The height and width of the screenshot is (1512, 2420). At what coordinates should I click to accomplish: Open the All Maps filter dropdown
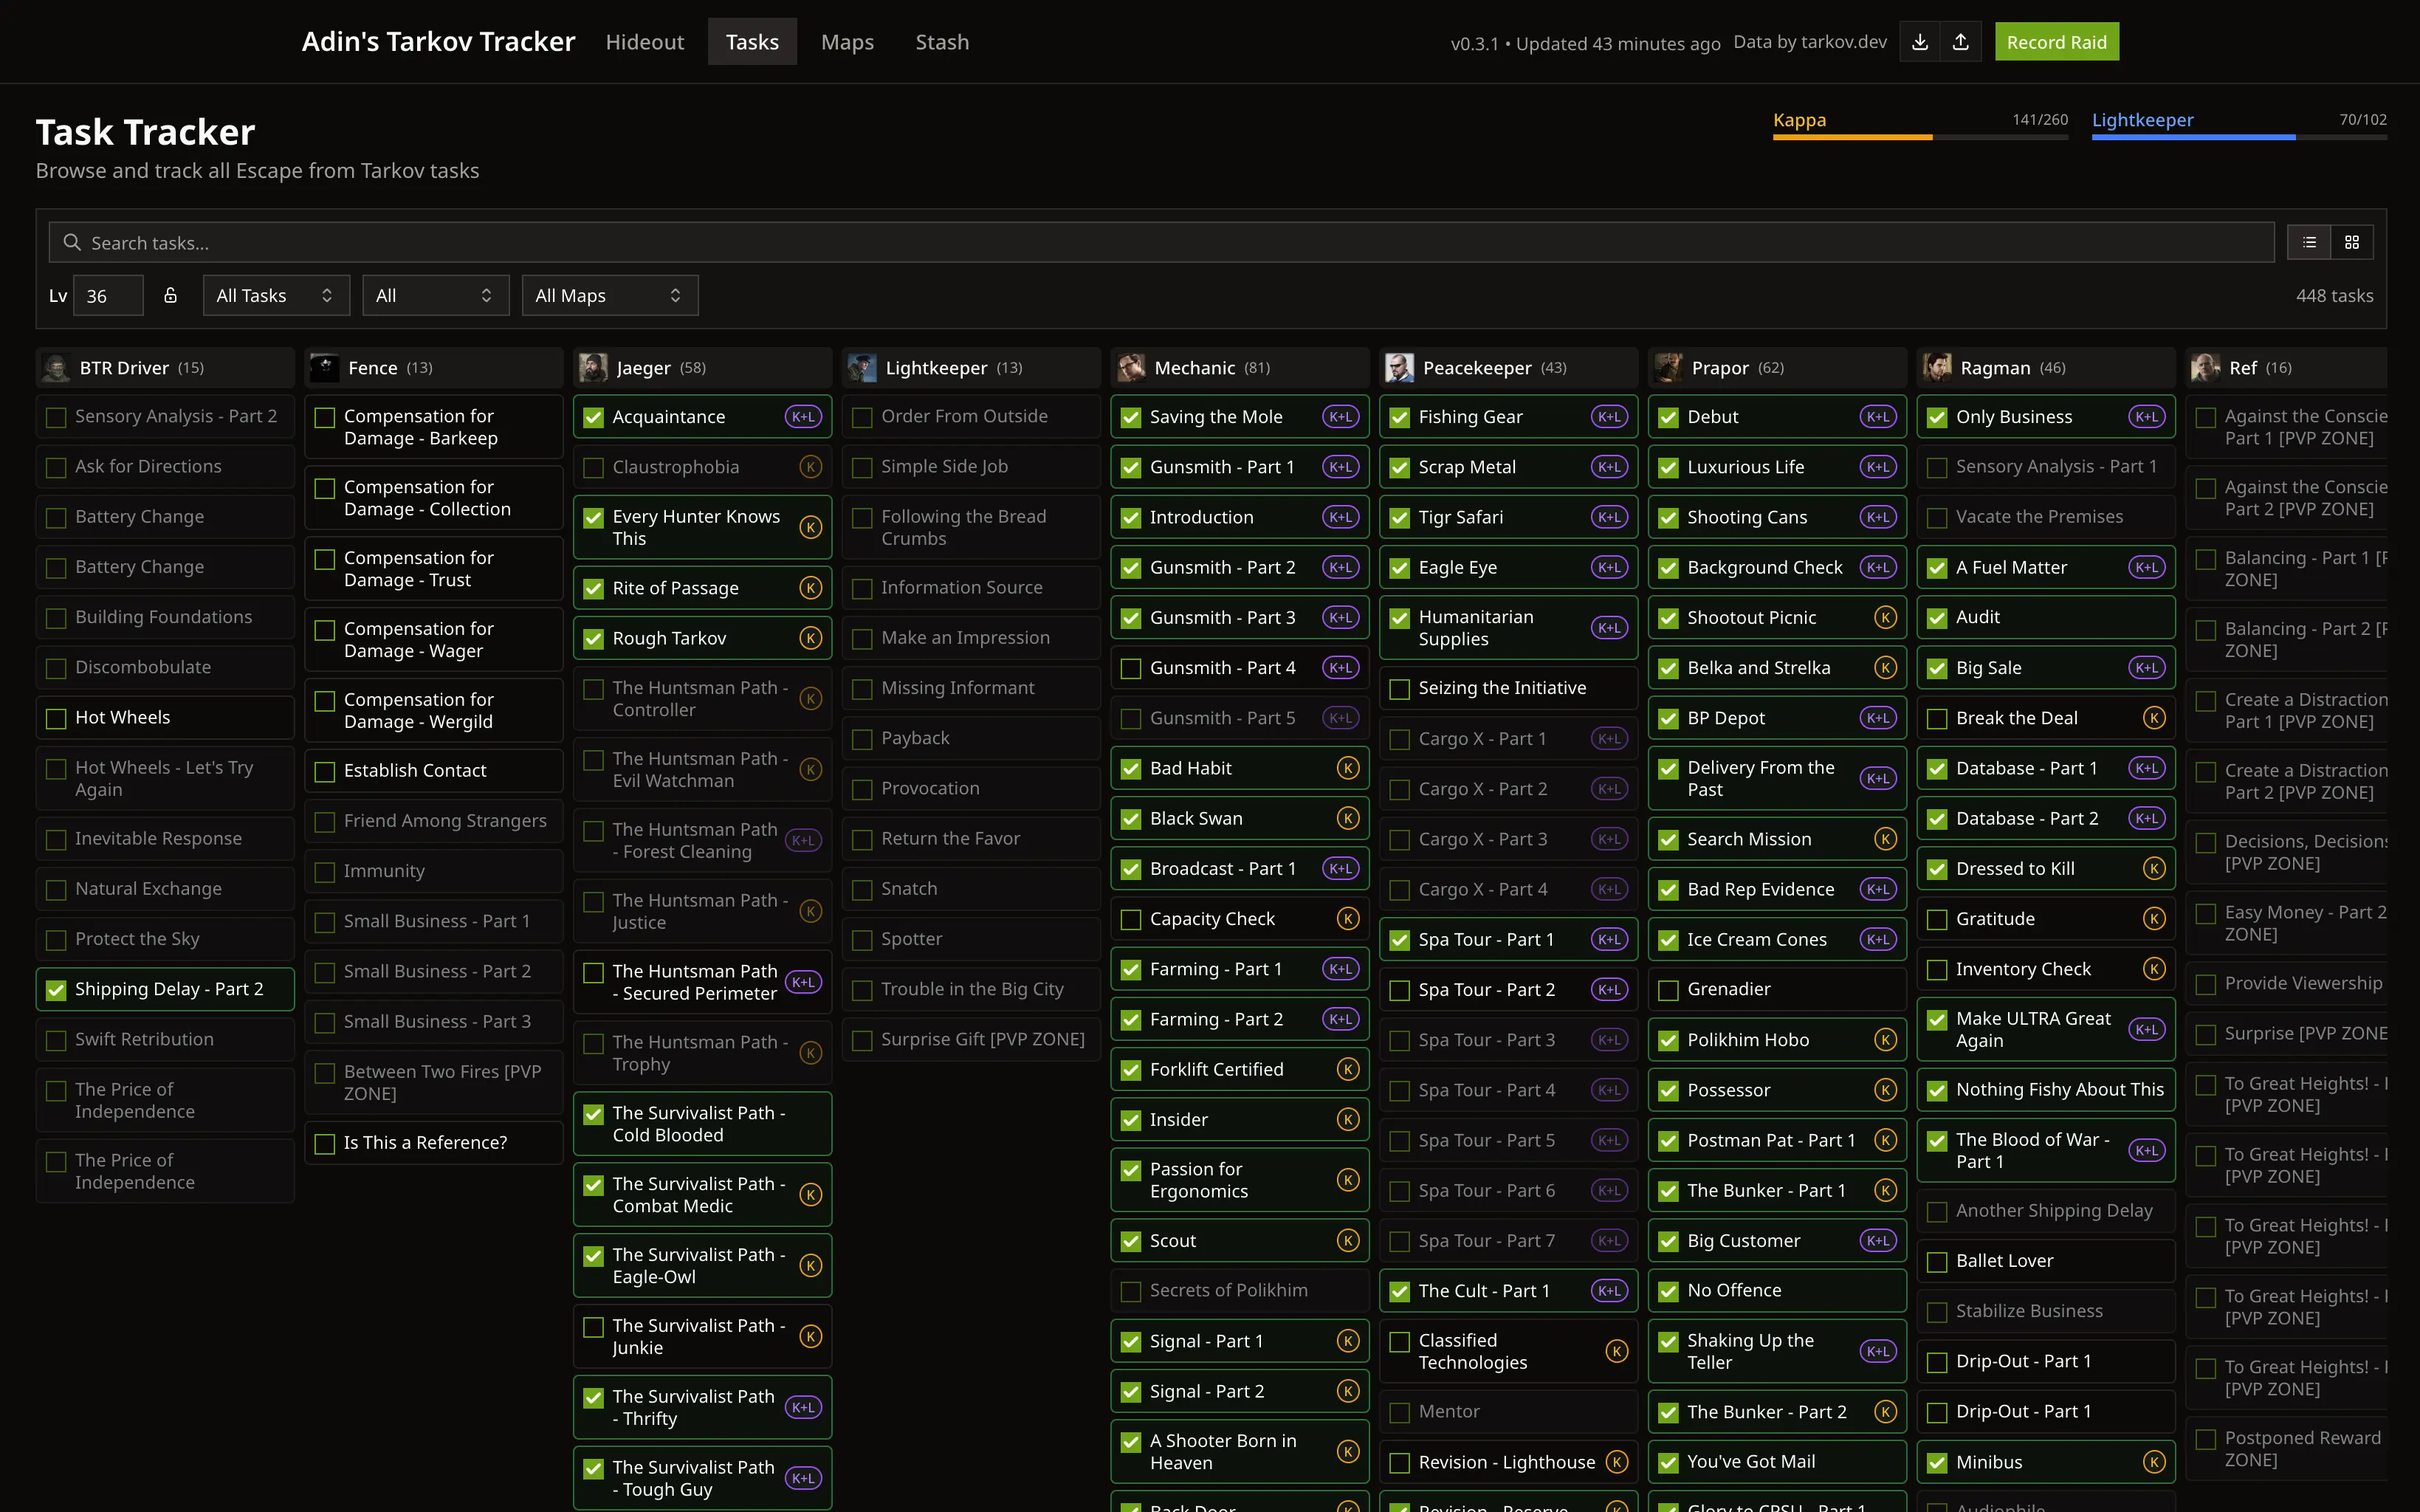pyautogui.click(x=609, y=295)
